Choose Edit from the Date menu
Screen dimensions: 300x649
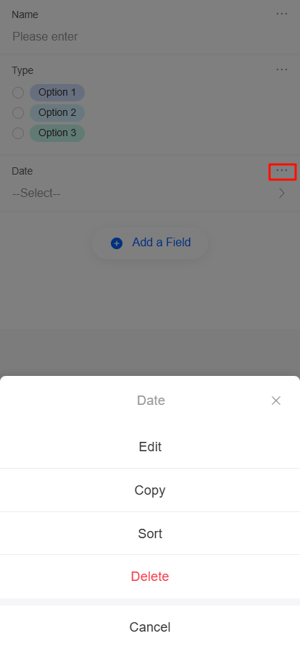point(150,447)
